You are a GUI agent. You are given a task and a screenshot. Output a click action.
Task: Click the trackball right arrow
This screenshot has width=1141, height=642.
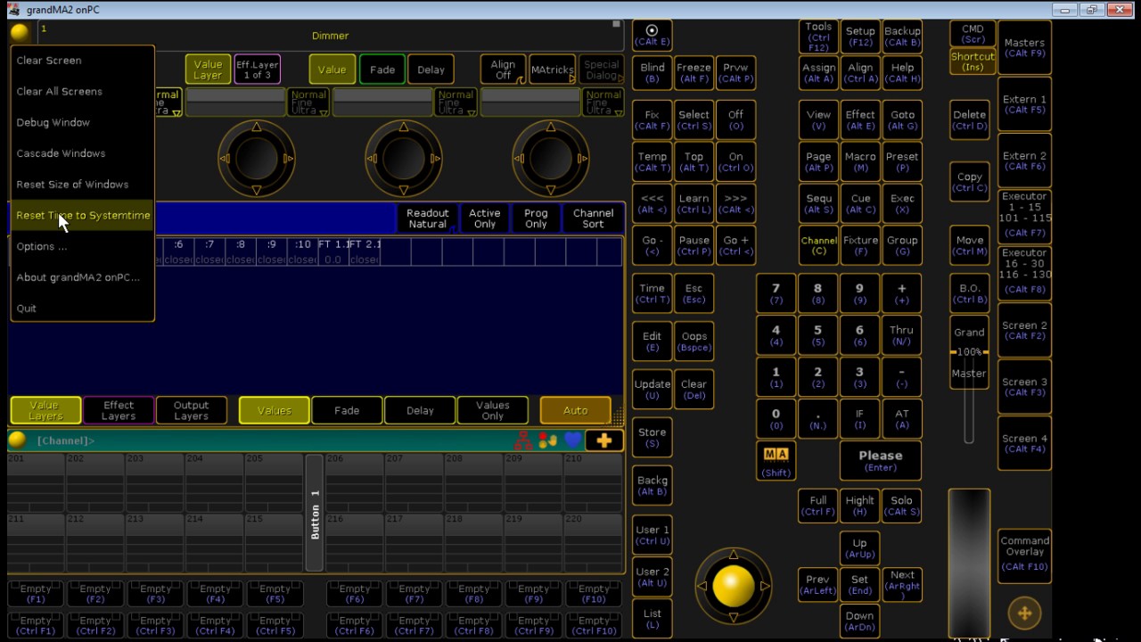coord(764,586)
